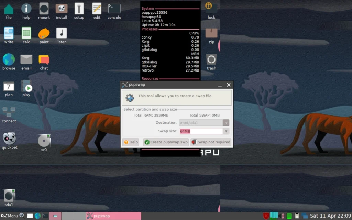Click the volume speaker tray icon
Image resolution: width=352 pixels, height=220 pixels.
pyautogui.click(x=282, y=216)
